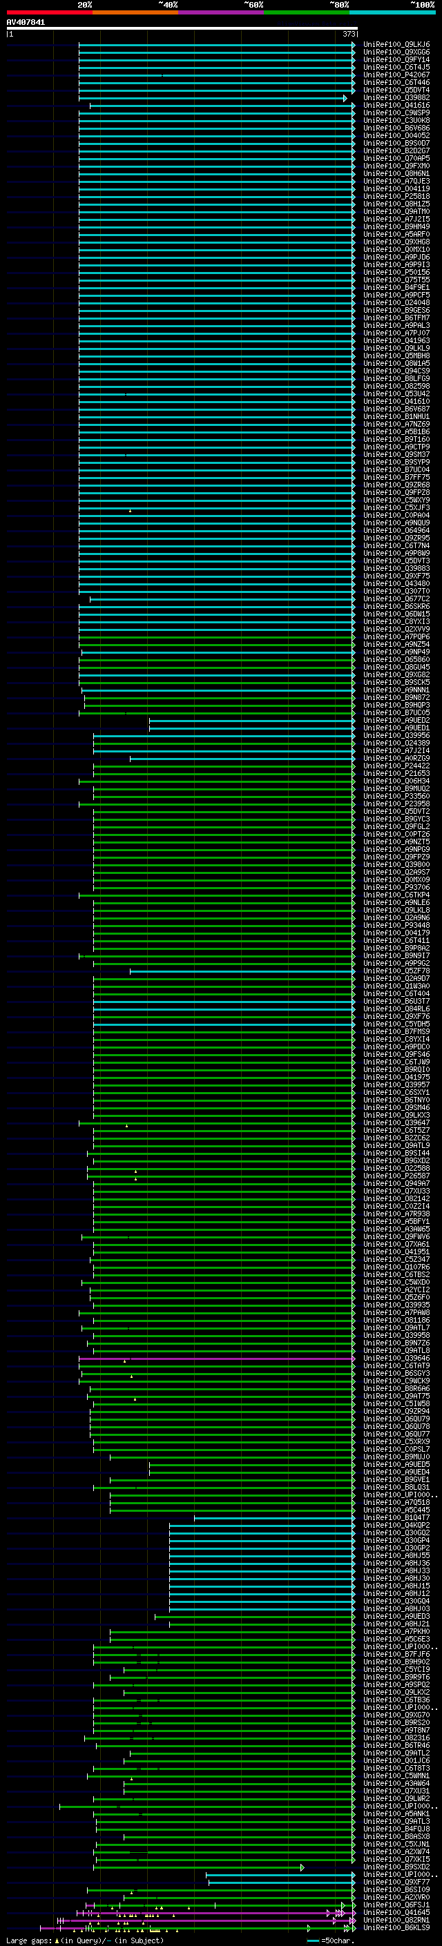Click the UniRef100_C6TB36 label
Viewport: 442px width, 1946px height.
[x=396, y=1699]
